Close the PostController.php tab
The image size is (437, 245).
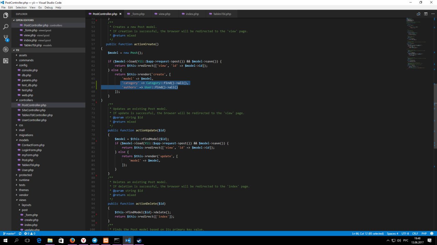[120, 14]
